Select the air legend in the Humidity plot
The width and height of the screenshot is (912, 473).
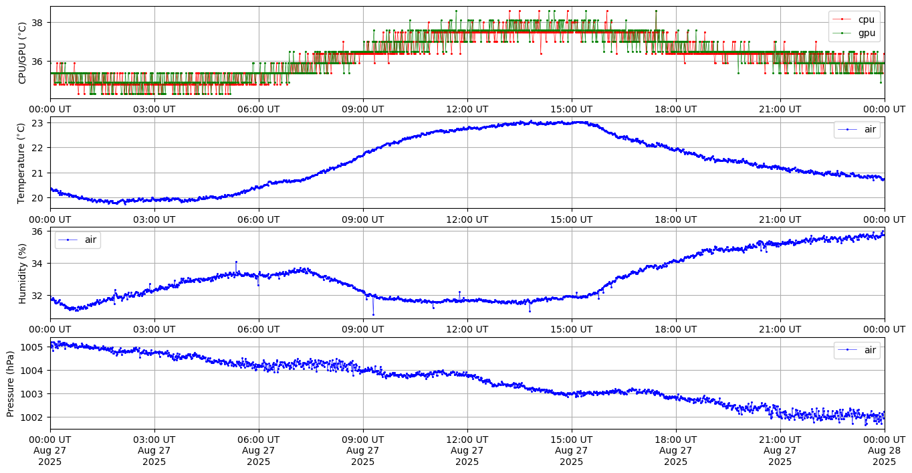(x=78, y=240)
